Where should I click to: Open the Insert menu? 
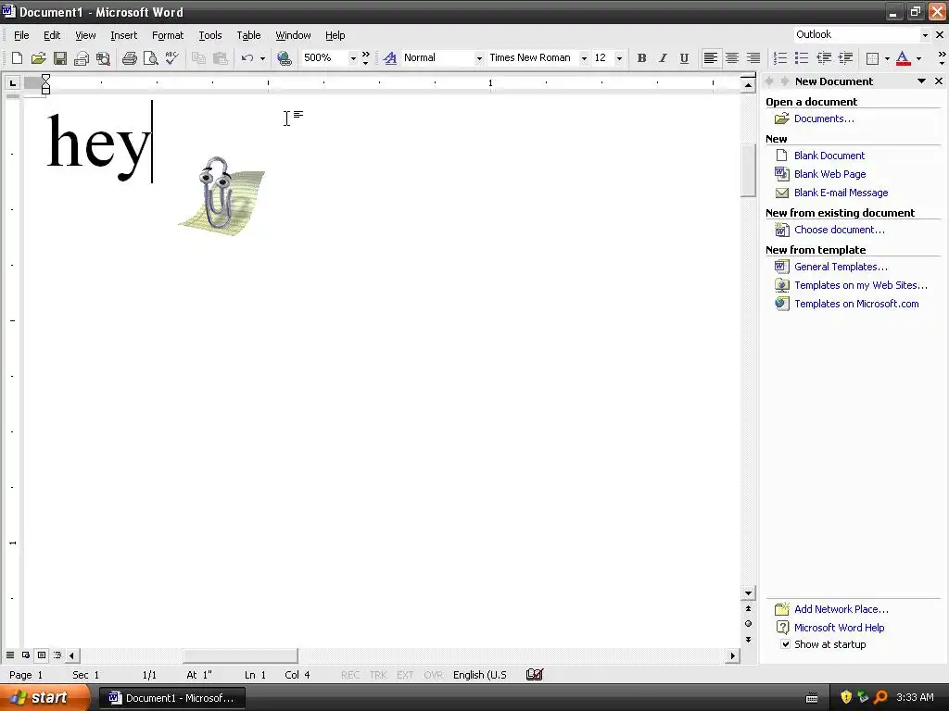coord(123,36)
